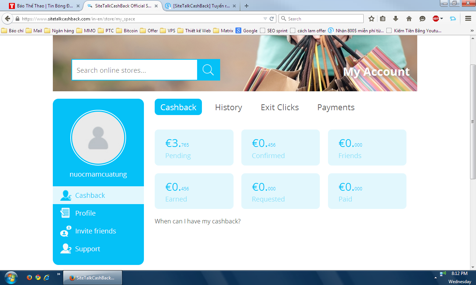Select Cashback in the left sidebar menu
The height and width of the screenshot is (285, 476).
point(98,195)
